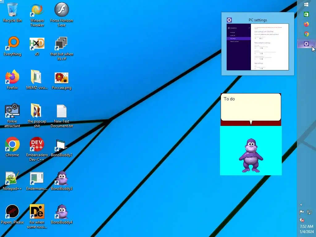Select the Firefox desktop shortcut
This screenshot has height=237, width=316.
coord(12,80)
